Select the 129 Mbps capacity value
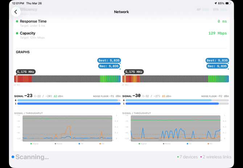The height and width of the screenshot is (168, 243). 217,33
